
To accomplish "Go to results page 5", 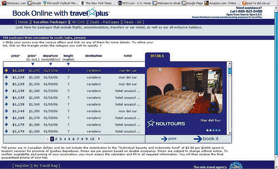I will (69, 139).
